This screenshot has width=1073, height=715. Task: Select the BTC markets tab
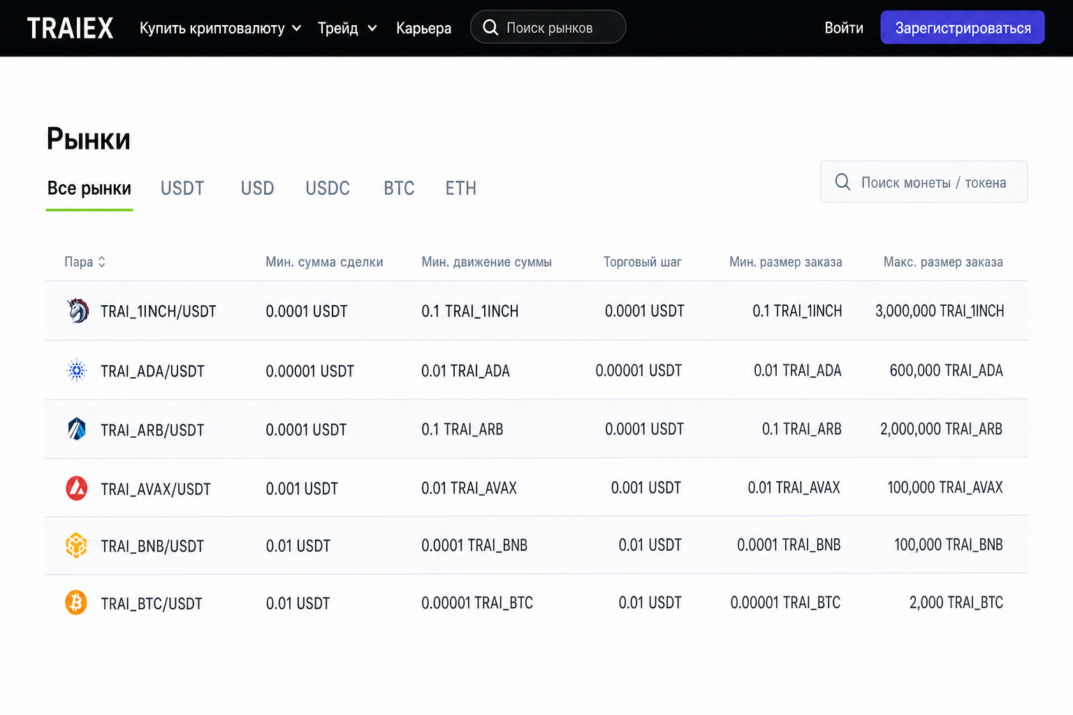pyautogui.click(x=399, y=189)
